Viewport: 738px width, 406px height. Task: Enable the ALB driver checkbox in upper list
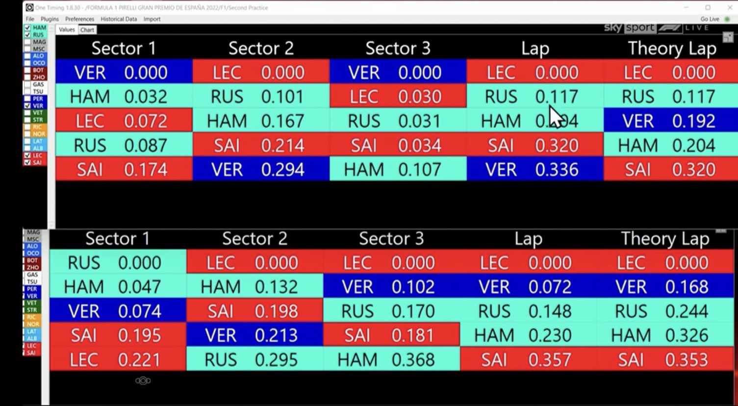point(28,148)
